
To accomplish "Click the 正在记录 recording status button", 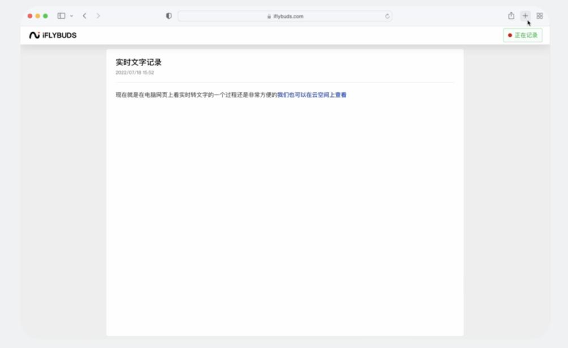I will (523, 35).
